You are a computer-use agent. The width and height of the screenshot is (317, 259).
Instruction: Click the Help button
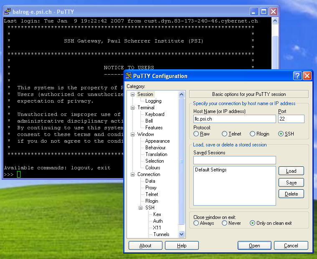pos(182,246)
